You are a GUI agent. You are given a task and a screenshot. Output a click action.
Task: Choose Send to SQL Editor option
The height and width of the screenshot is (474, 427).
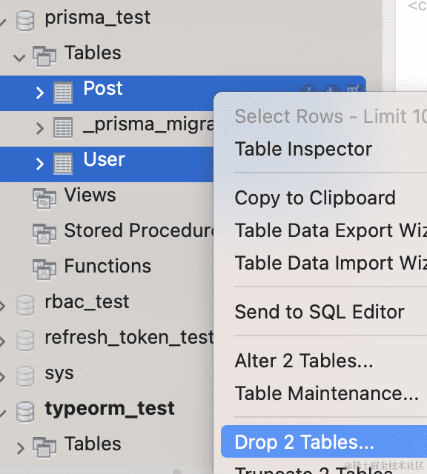[x=320, y=312]
